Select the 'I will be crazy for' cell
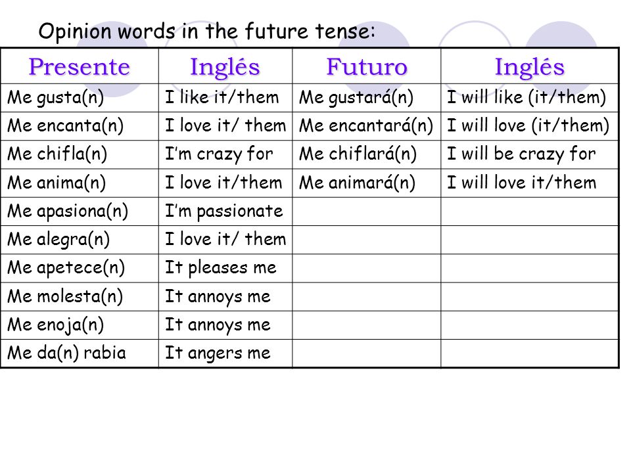 click(x=530, y=154)
